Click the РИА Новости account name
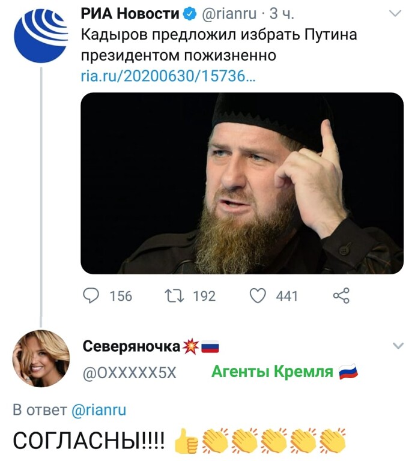Image resolution: width=406 pixels, height=461 pixels. point(130,14)
